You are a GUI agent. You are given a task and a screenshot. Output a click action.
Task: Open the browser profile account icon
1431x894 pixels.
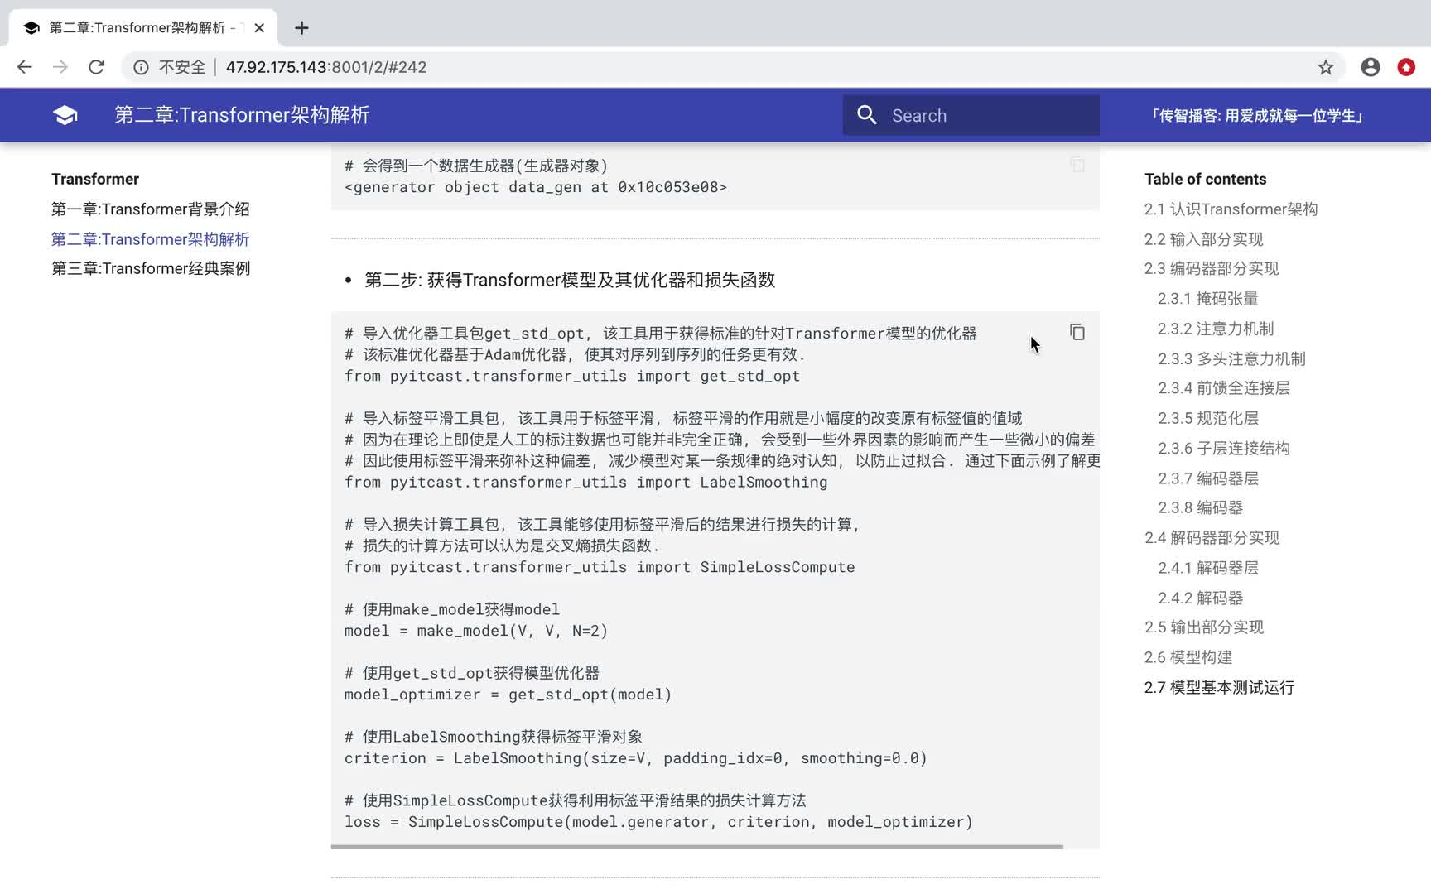(1371, 67)
